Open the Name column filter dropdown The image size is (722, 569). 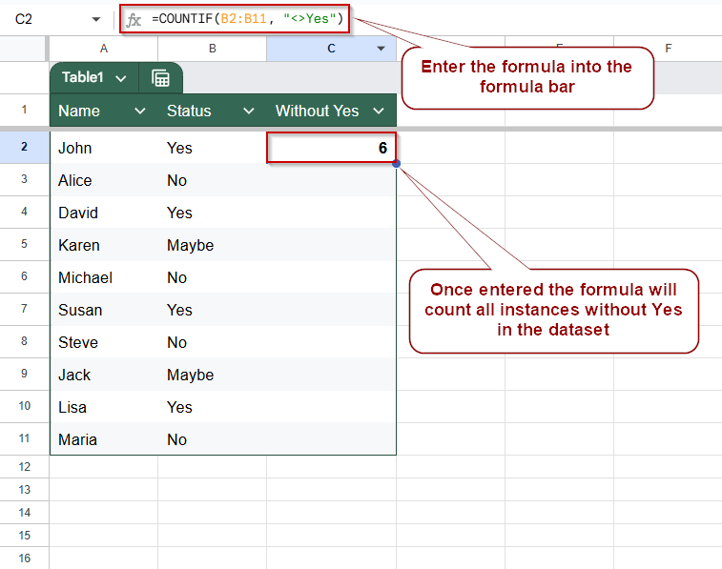click(140, 111)
